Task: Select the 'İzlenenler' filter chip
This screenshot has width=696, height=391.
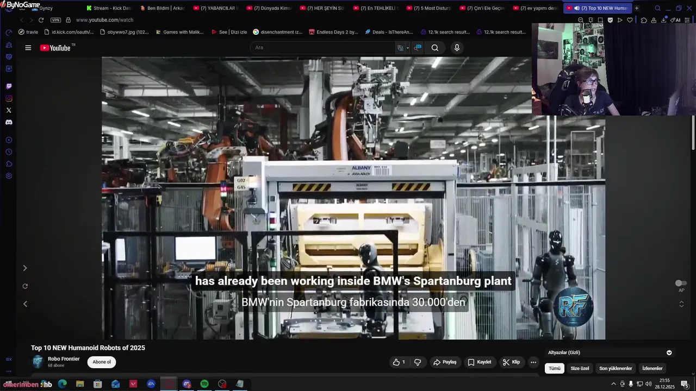Action: [x=652, y=368]
